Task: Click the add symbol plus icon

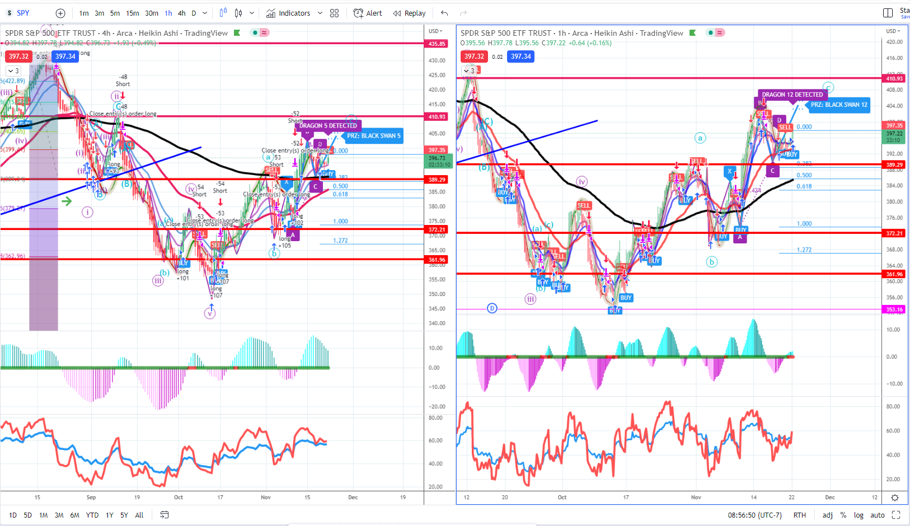Action: click(60, 13)
